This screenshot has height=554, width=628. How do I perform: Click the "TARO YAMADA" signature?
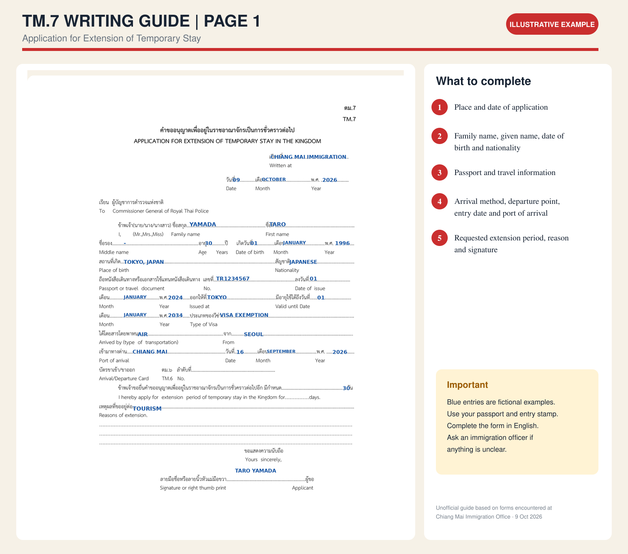pos(256,471)
